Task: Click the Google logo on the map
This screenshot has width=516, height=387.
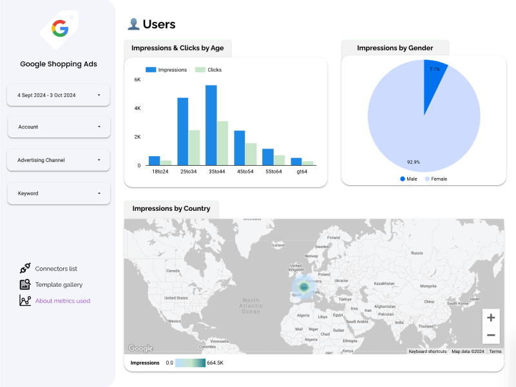Action: (x=140, y=348)
